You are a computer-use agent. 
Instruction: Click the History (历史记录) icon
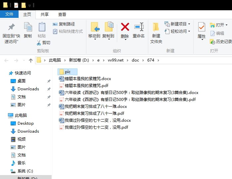pyautogui.click(x=212, y=42)
